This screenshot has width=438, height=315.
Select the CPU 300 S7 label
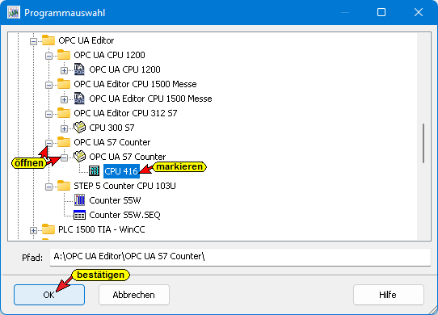(112, 128)
